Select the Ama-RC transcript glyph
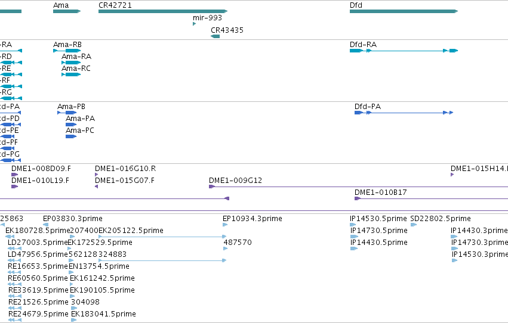508x323 pixels. coord(71,74)
